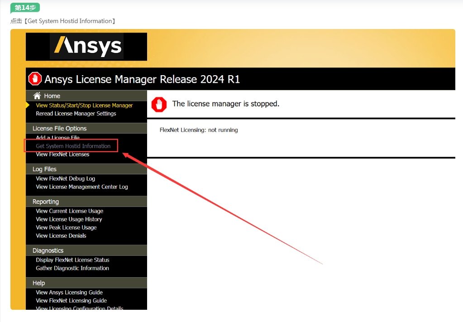Select Gather Diagnostic Information
463x322 pixels.
pos(72,268)
